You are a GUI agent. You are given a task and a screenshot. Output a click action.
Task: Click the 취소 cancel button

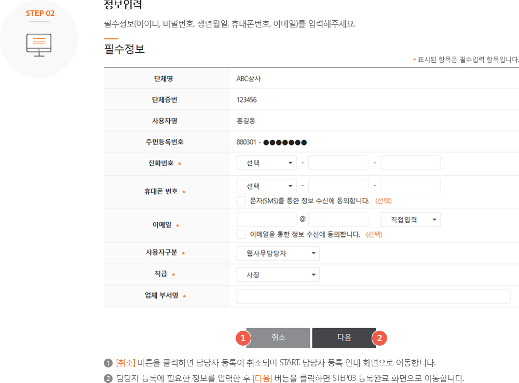[279, 338]
